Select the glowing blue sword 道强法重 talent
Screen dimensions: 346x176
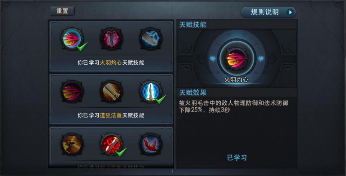pos(151,92)
